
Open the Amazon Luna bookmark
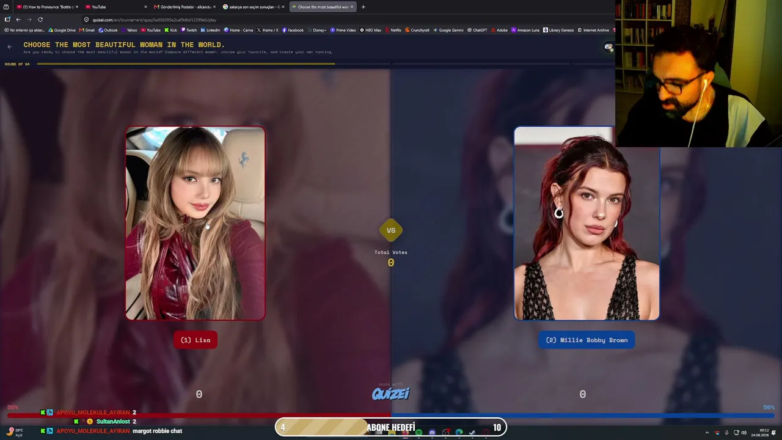pyautogui.click(x=526, y=30)
